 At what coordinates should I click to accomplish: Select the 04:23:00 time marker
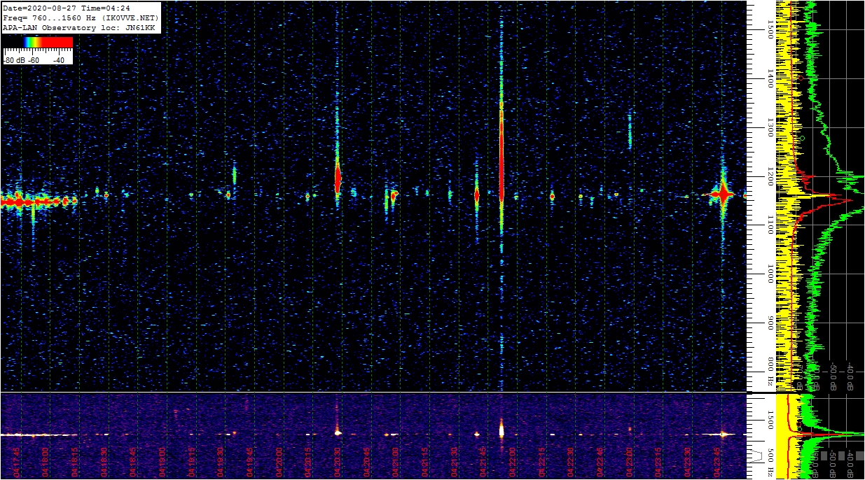[629, 463]
